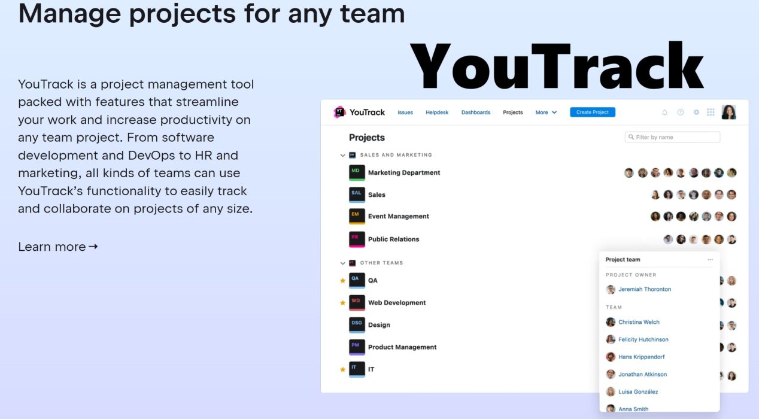This screenshot has width=759, height=419.
Task: Click the Create Project button
Action: (592, 112)
